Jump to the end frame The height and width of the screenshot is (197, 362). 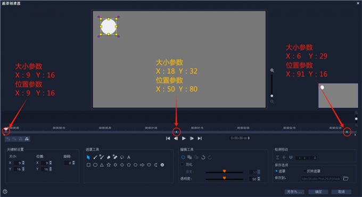click(200, 138)
